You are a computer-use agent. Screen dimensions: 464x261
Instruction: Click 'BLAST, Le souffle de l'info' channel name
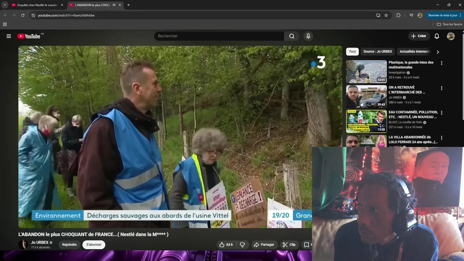pyautogui.click(x=406, y=122)
